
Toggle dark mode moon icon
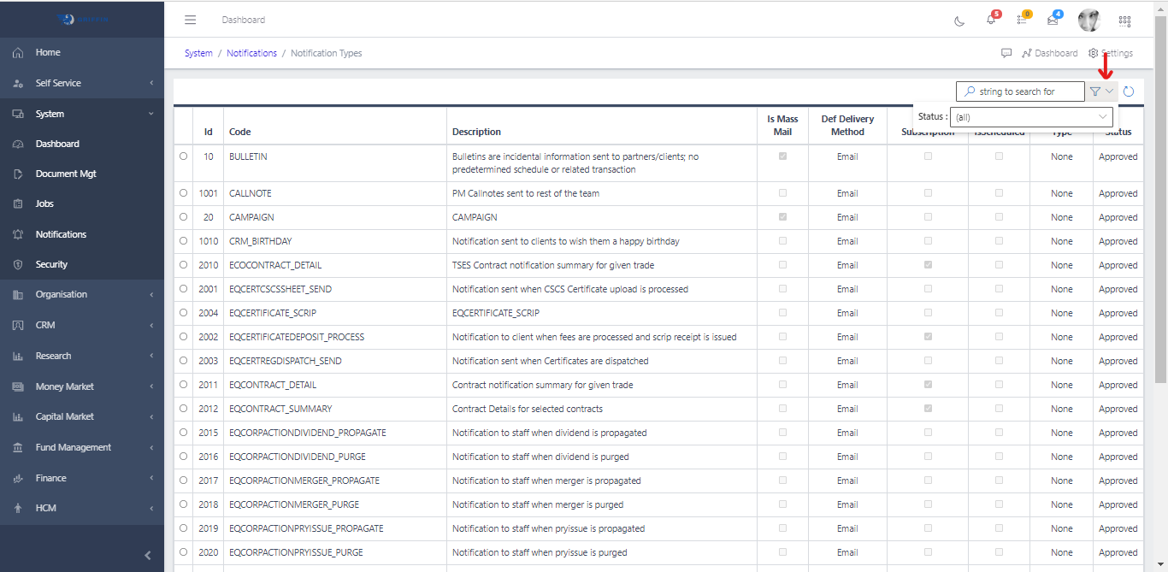(959, 21)
